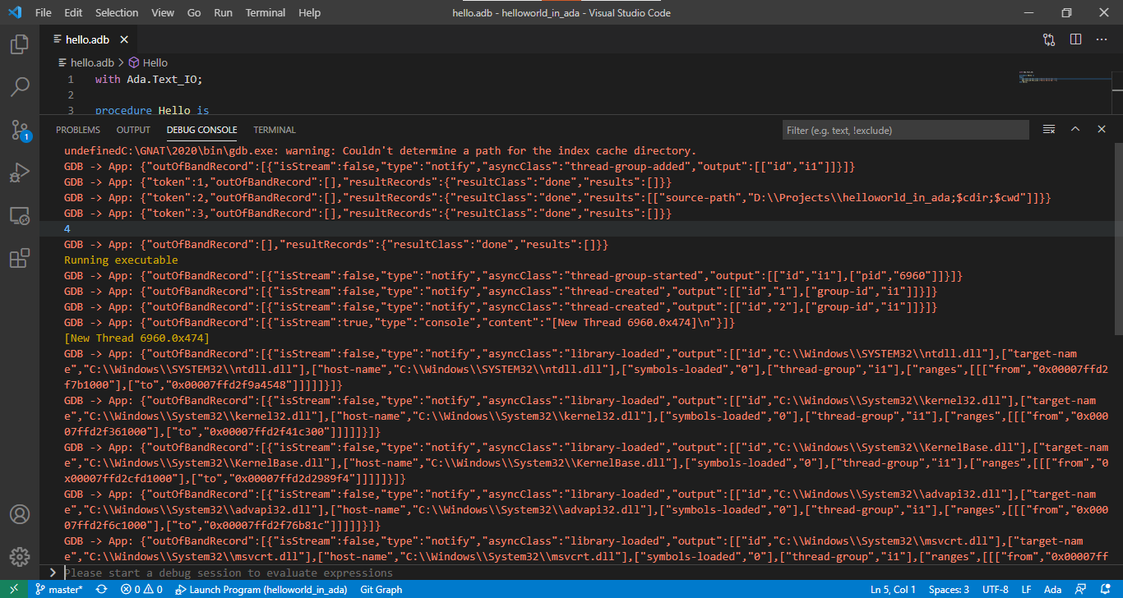Screen dimensions: 1123x598
Task: Open the Accounts icon
Action: [20, 513]
